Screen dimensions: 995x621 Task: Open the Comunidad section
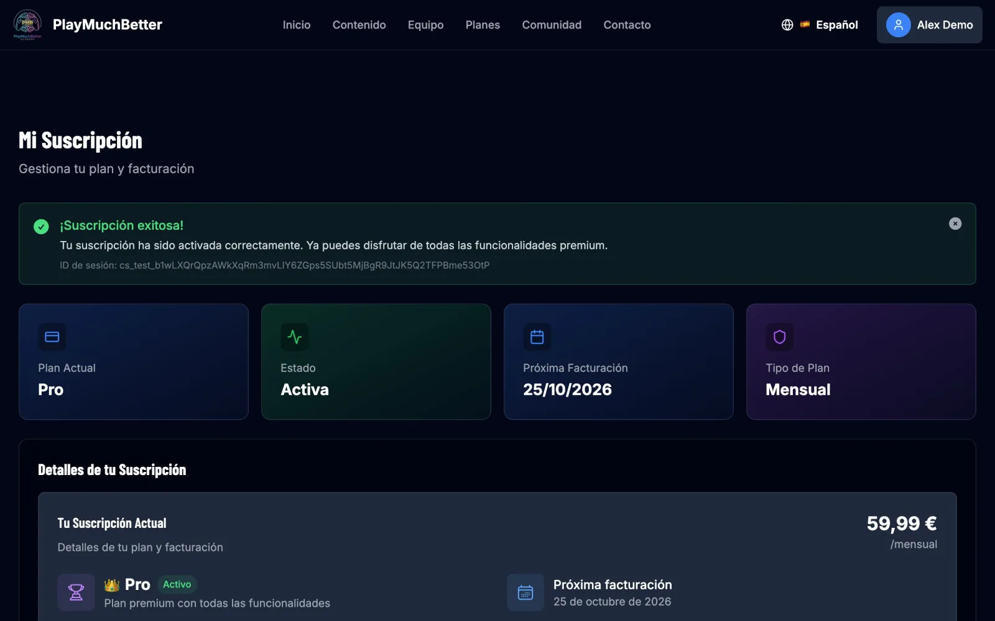(x=552, y=25)
